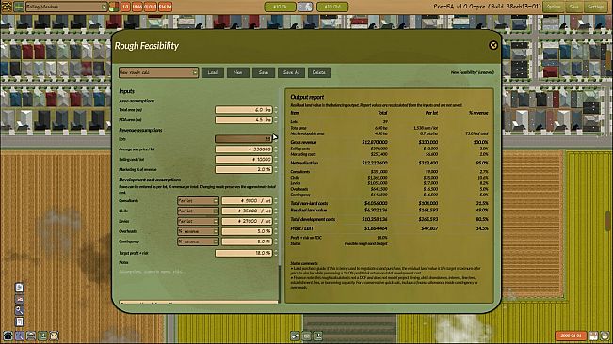Open the Settings menu
613x344 pixels.
[x=596, y=7]
